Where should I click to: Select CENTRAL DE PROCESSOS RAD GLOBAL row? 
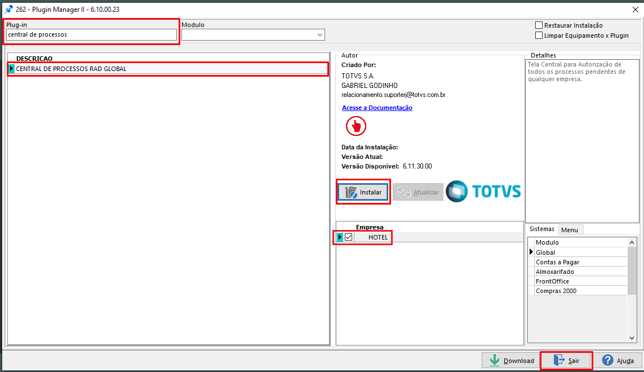click(x=168, y=69)
